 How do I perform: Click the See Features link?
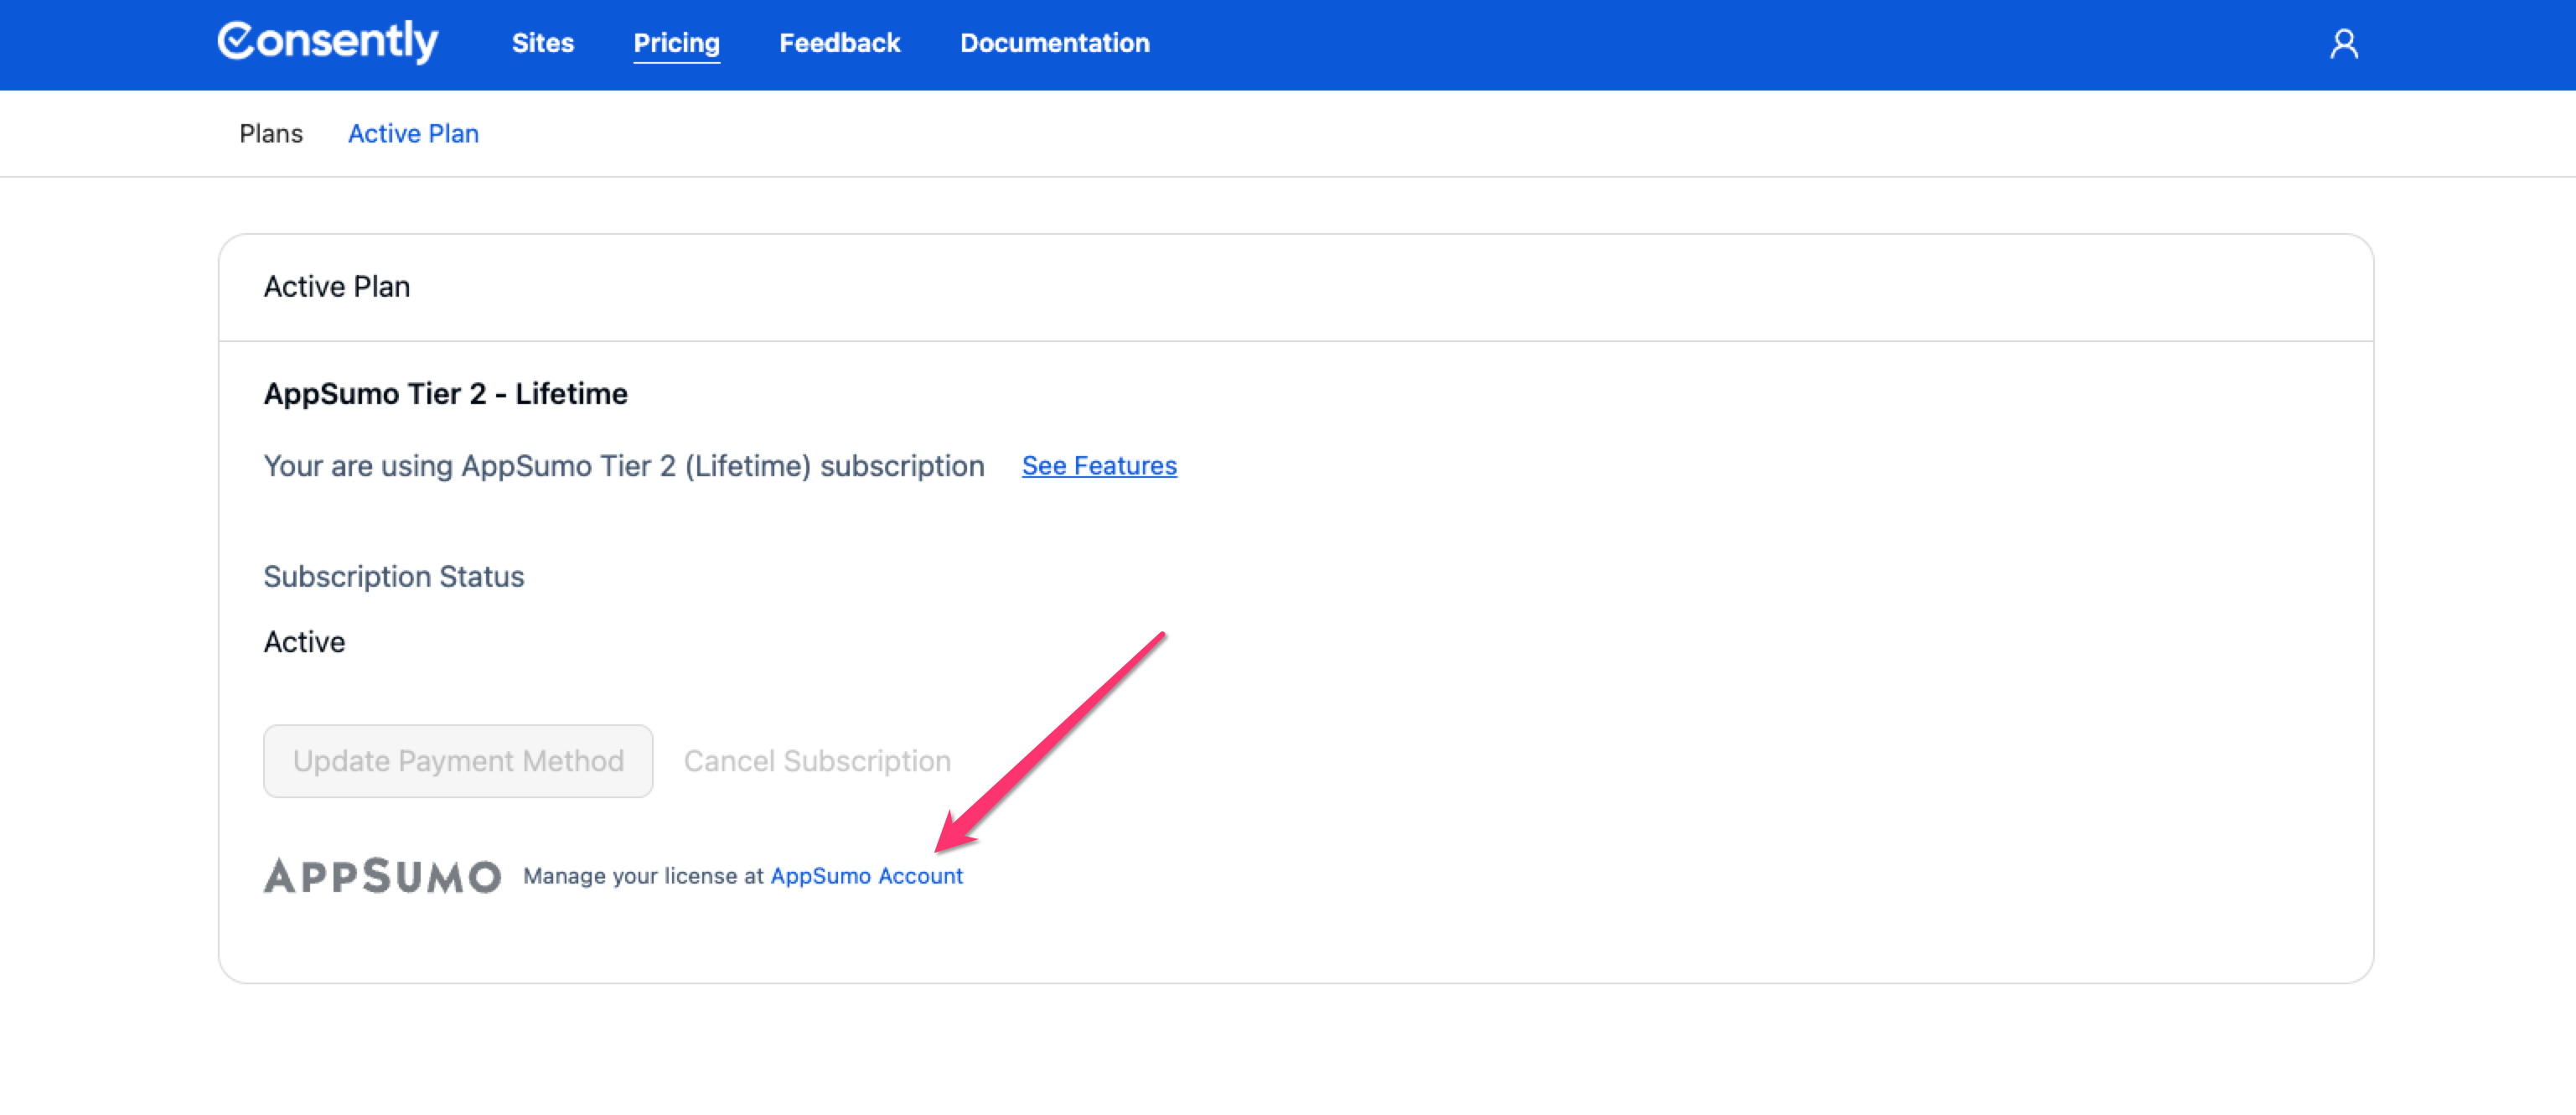point(1098,466)
